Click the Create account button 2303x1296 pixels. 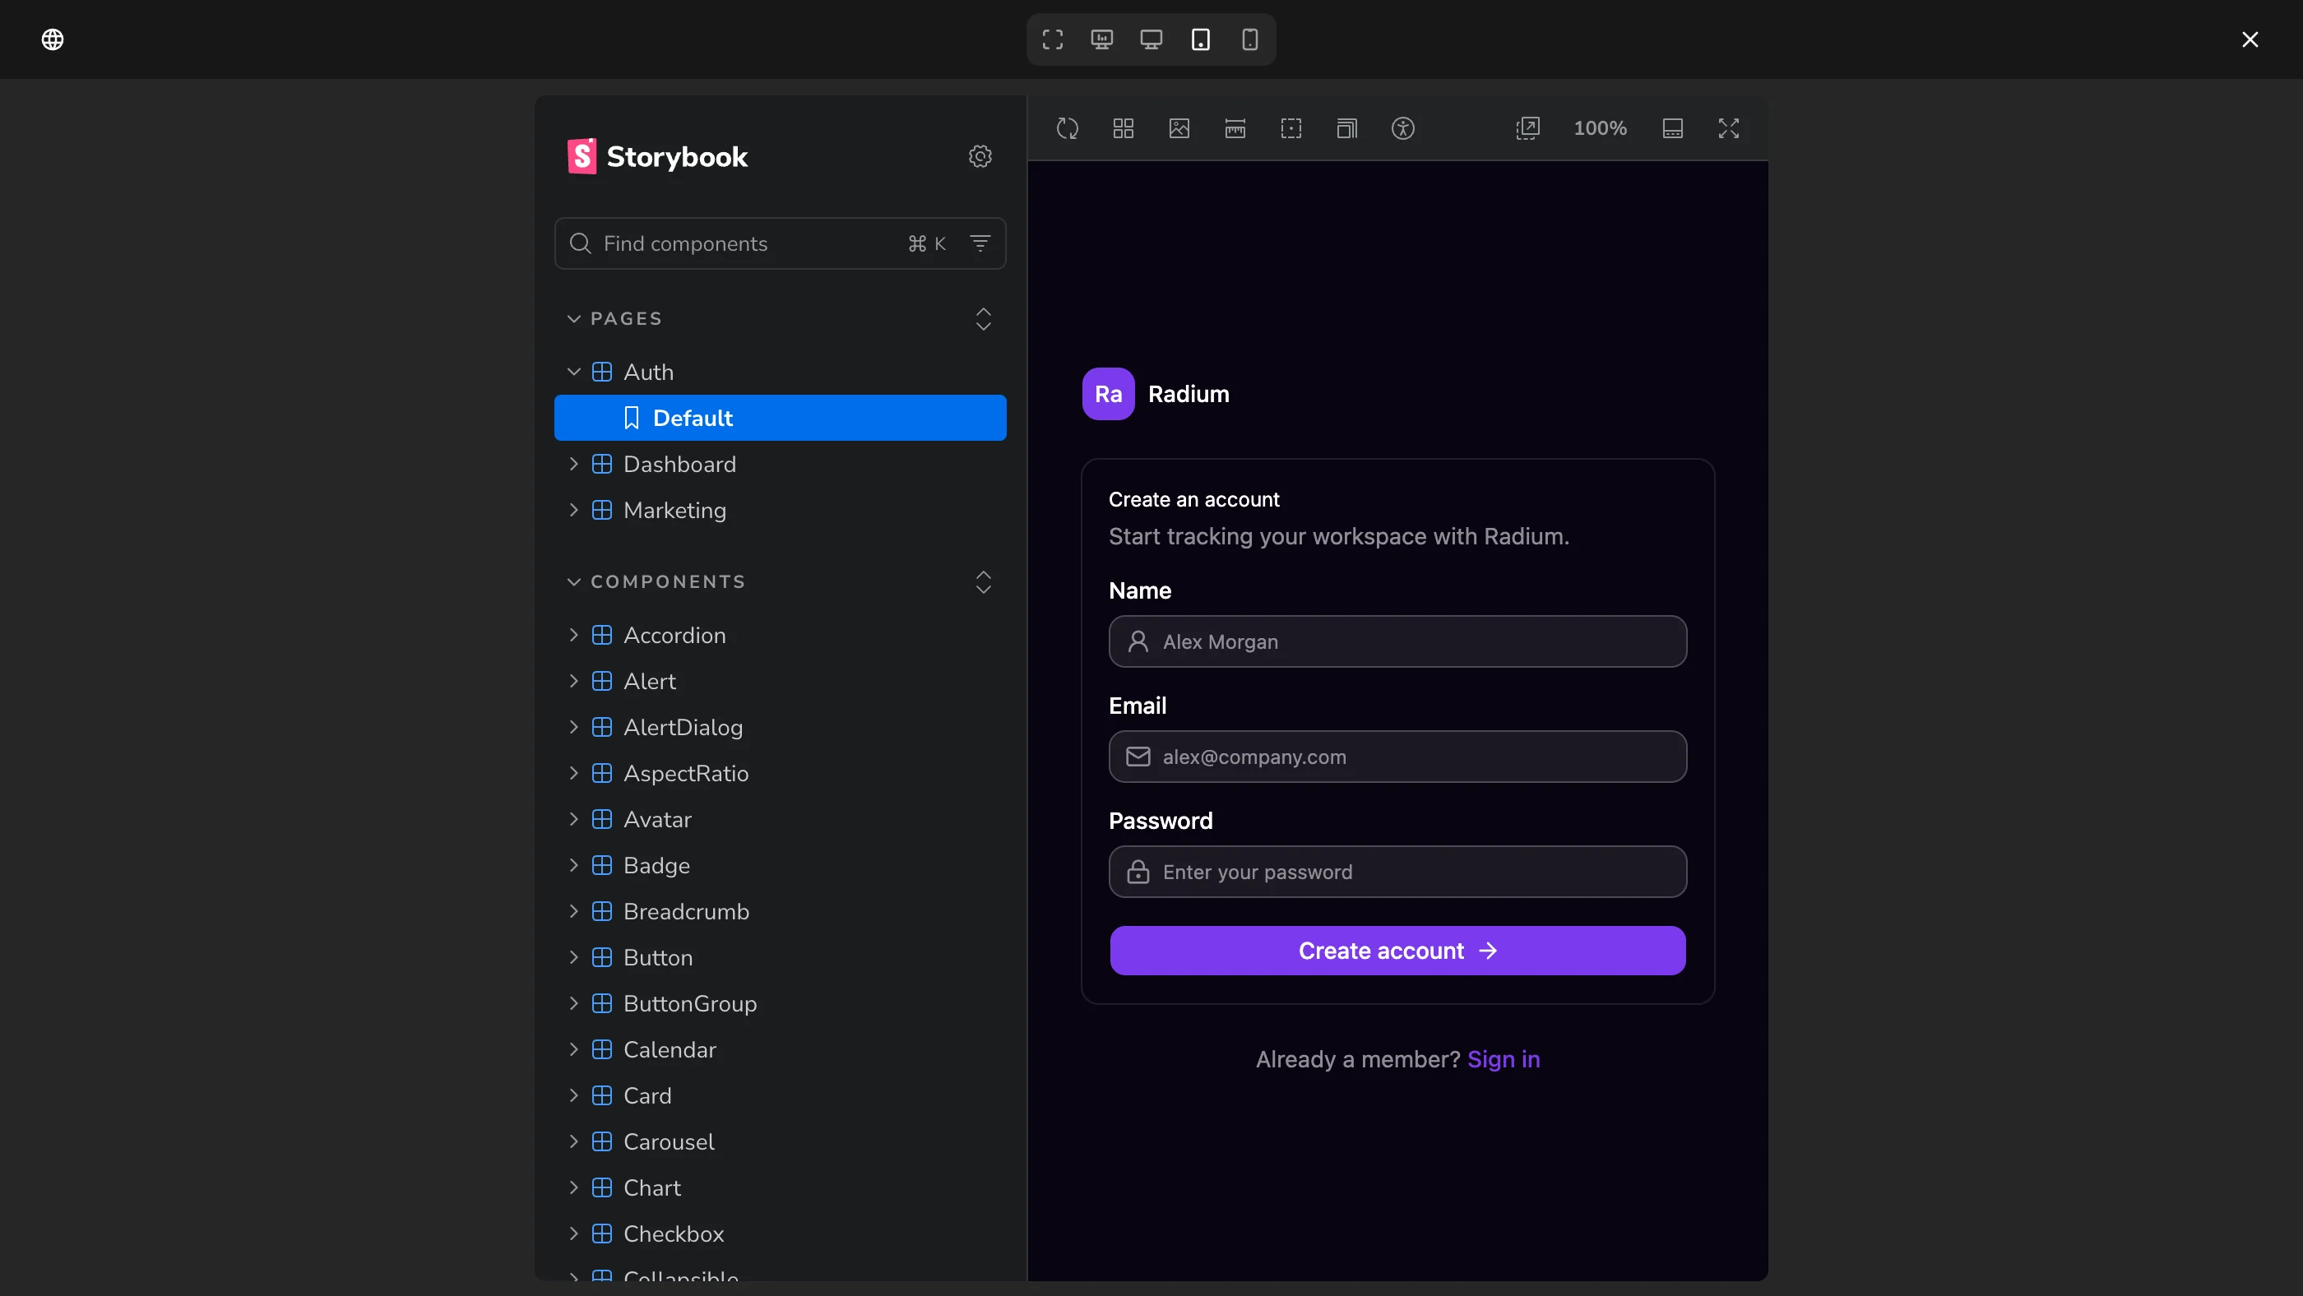click(1397, 951)
